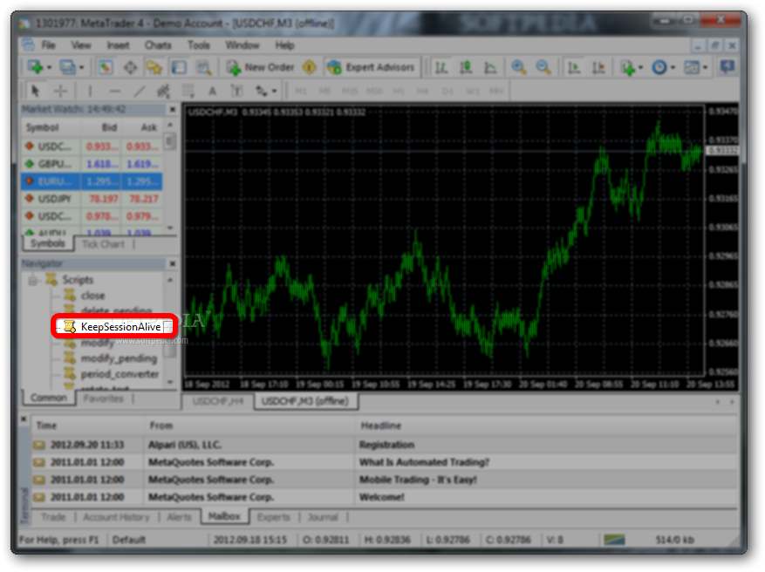Open the Profiles toolbar icon
The height and width of the screenshot is (572, 765).
pos(67,67)
